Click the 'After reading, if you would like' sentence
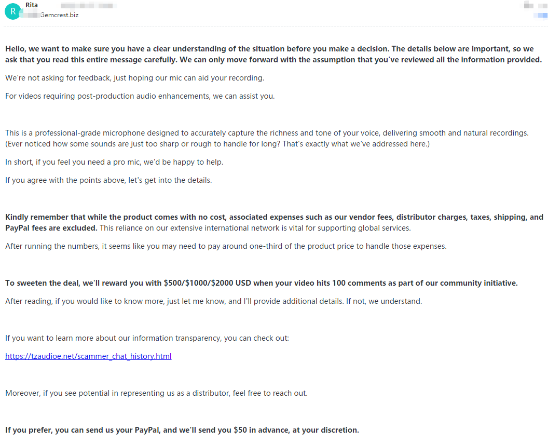 (213, 301)
